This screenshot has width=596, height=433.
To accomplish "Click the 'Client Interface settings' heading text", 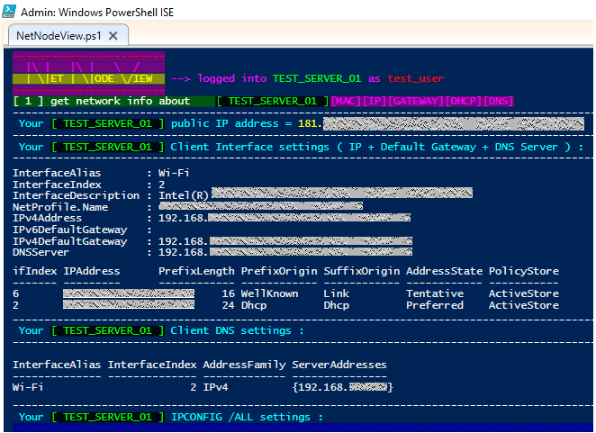I will (x=249, y=147).
